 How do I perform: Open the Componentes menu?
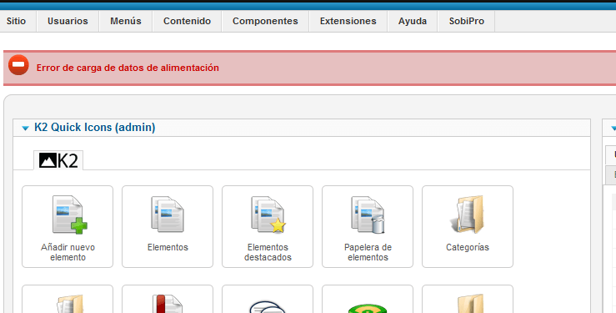coord(265,21)
